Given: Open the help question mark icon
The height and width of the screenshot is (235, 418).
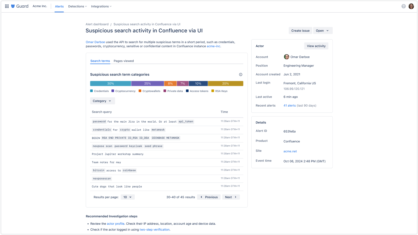Looking at the screenshot, I should [x=404, y=6].
